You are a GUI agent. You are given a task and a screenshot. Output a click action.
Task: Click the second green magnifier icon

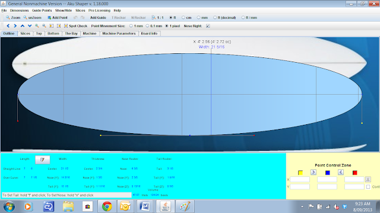(x=44, y=26)
